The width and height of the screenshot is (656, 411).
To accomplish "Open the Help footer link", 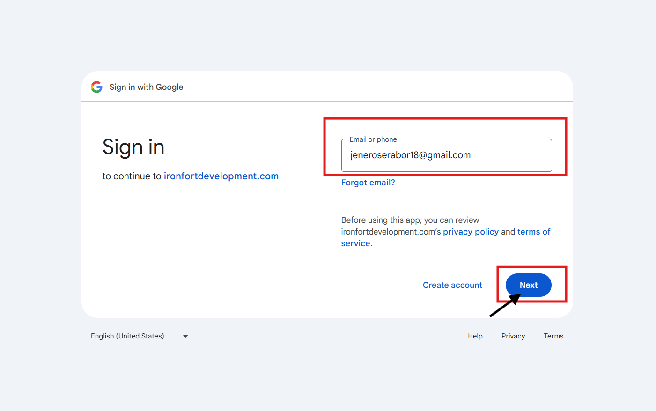I will coord(475,336).
